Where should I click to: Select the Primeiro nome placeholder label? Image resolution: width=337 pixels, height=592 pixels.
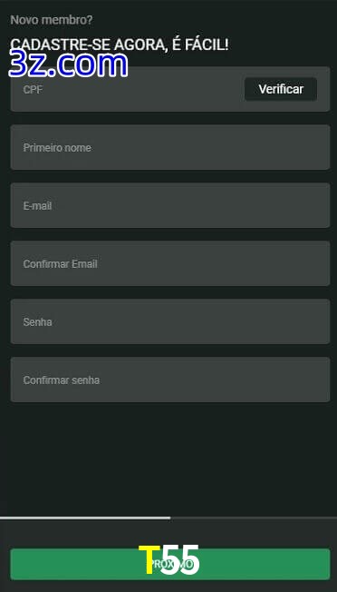click(57, 148)
